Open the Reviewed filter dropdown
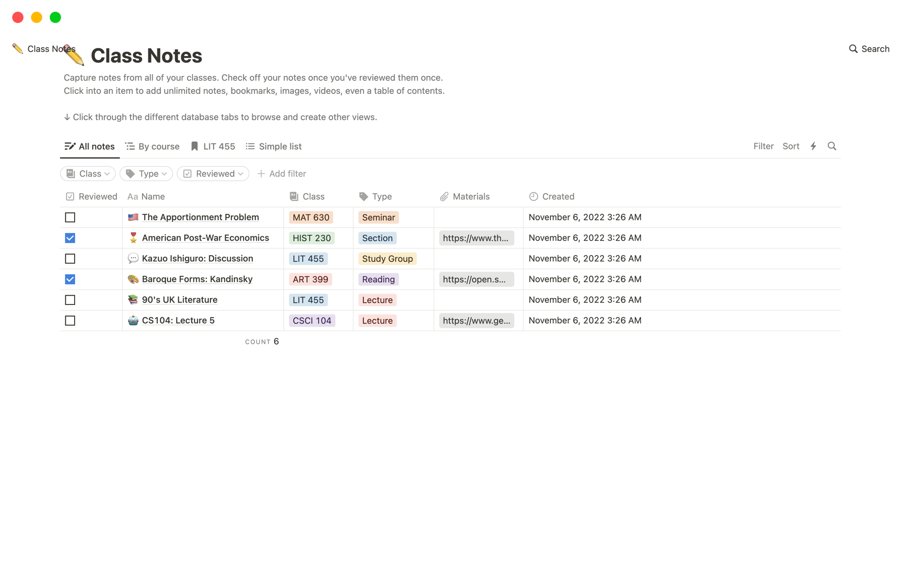Screen dimensions: 901x563 (x=213, y=174)
